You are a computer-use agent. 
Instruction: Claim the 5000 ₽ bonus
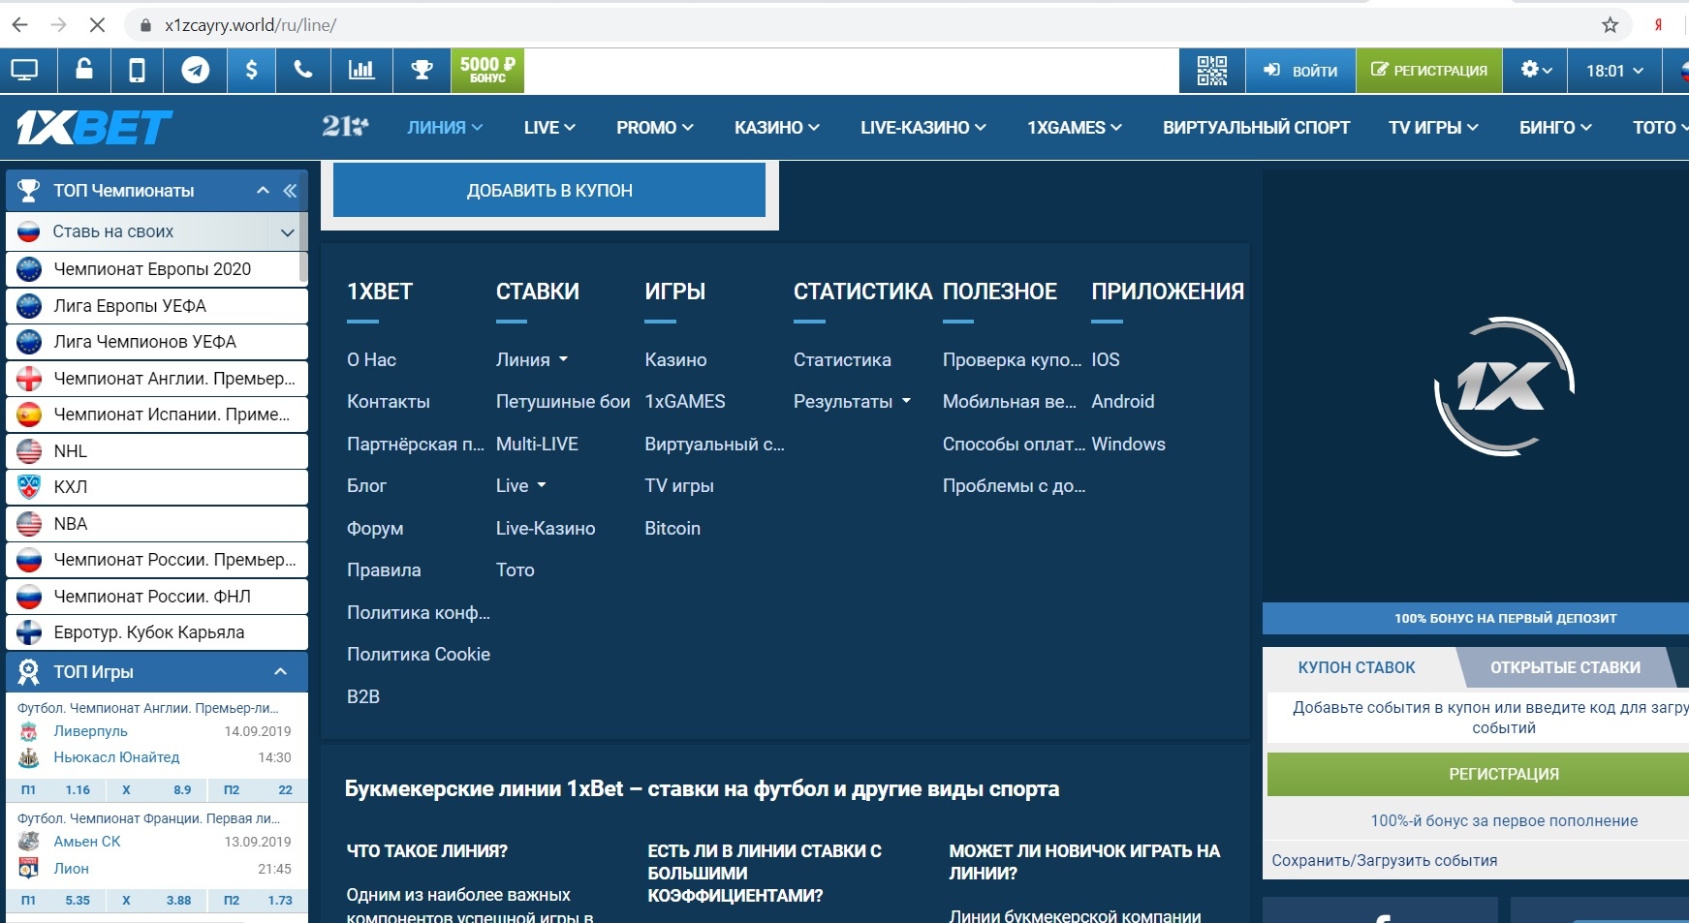487,71
